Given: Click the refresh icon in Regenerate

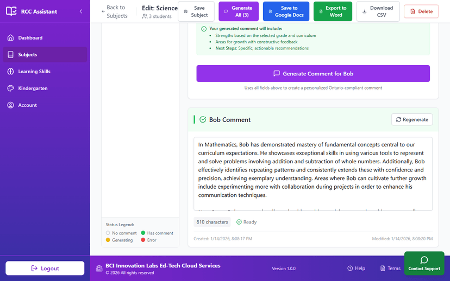Looking at the screenshot, I should [x=398, y=119].
